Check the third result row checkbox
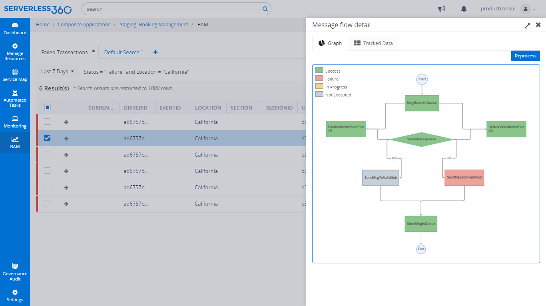This screenshot has height=306, width=546. [x=47, y=154]
